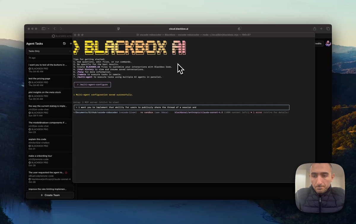Click the '/help' tip in terminal
356x224 pixels.
pos(80,72)
